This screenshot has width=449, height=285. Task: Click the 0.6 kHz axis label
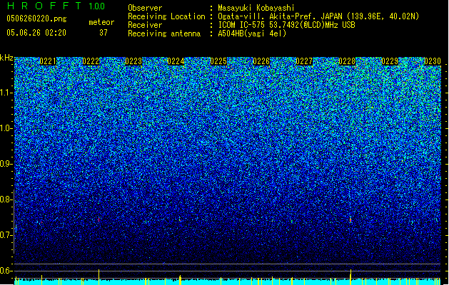tap(6, 271)
